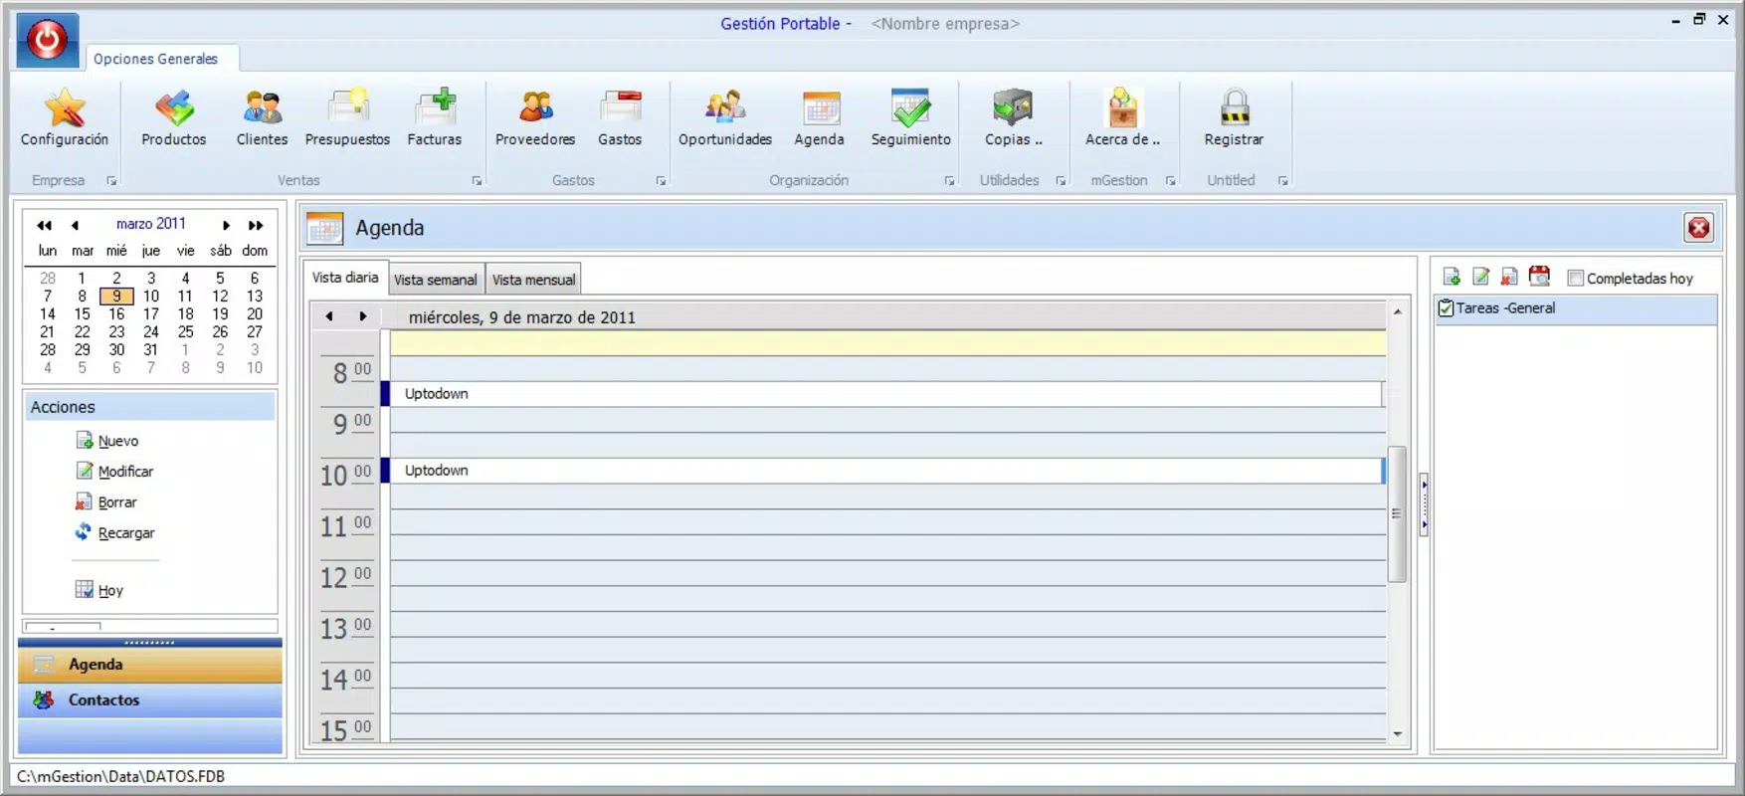Close the Agenda panel with red X
The image size is (1745, 796).
coord(1698,228)
